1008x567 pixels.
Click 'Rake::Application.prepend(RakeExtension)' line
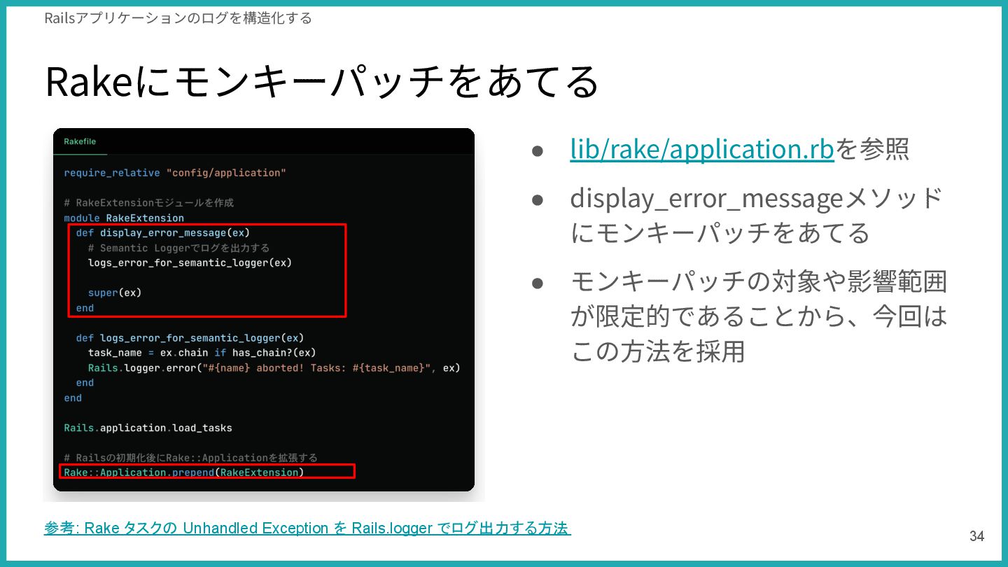click(184, 472)
